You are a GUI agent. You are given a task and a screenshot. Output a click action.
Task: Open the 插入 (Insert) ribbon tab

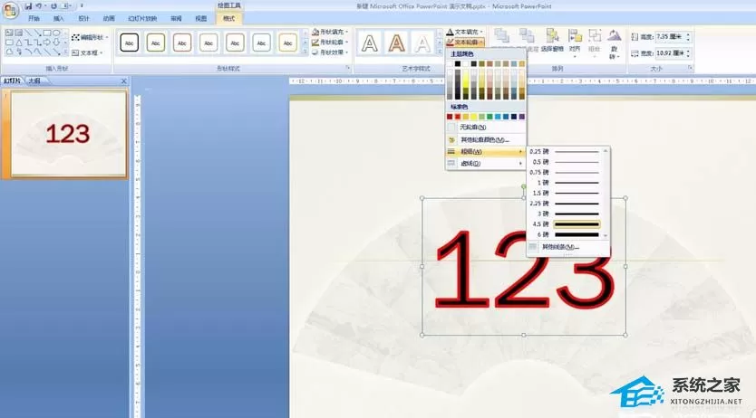point(59,18)
